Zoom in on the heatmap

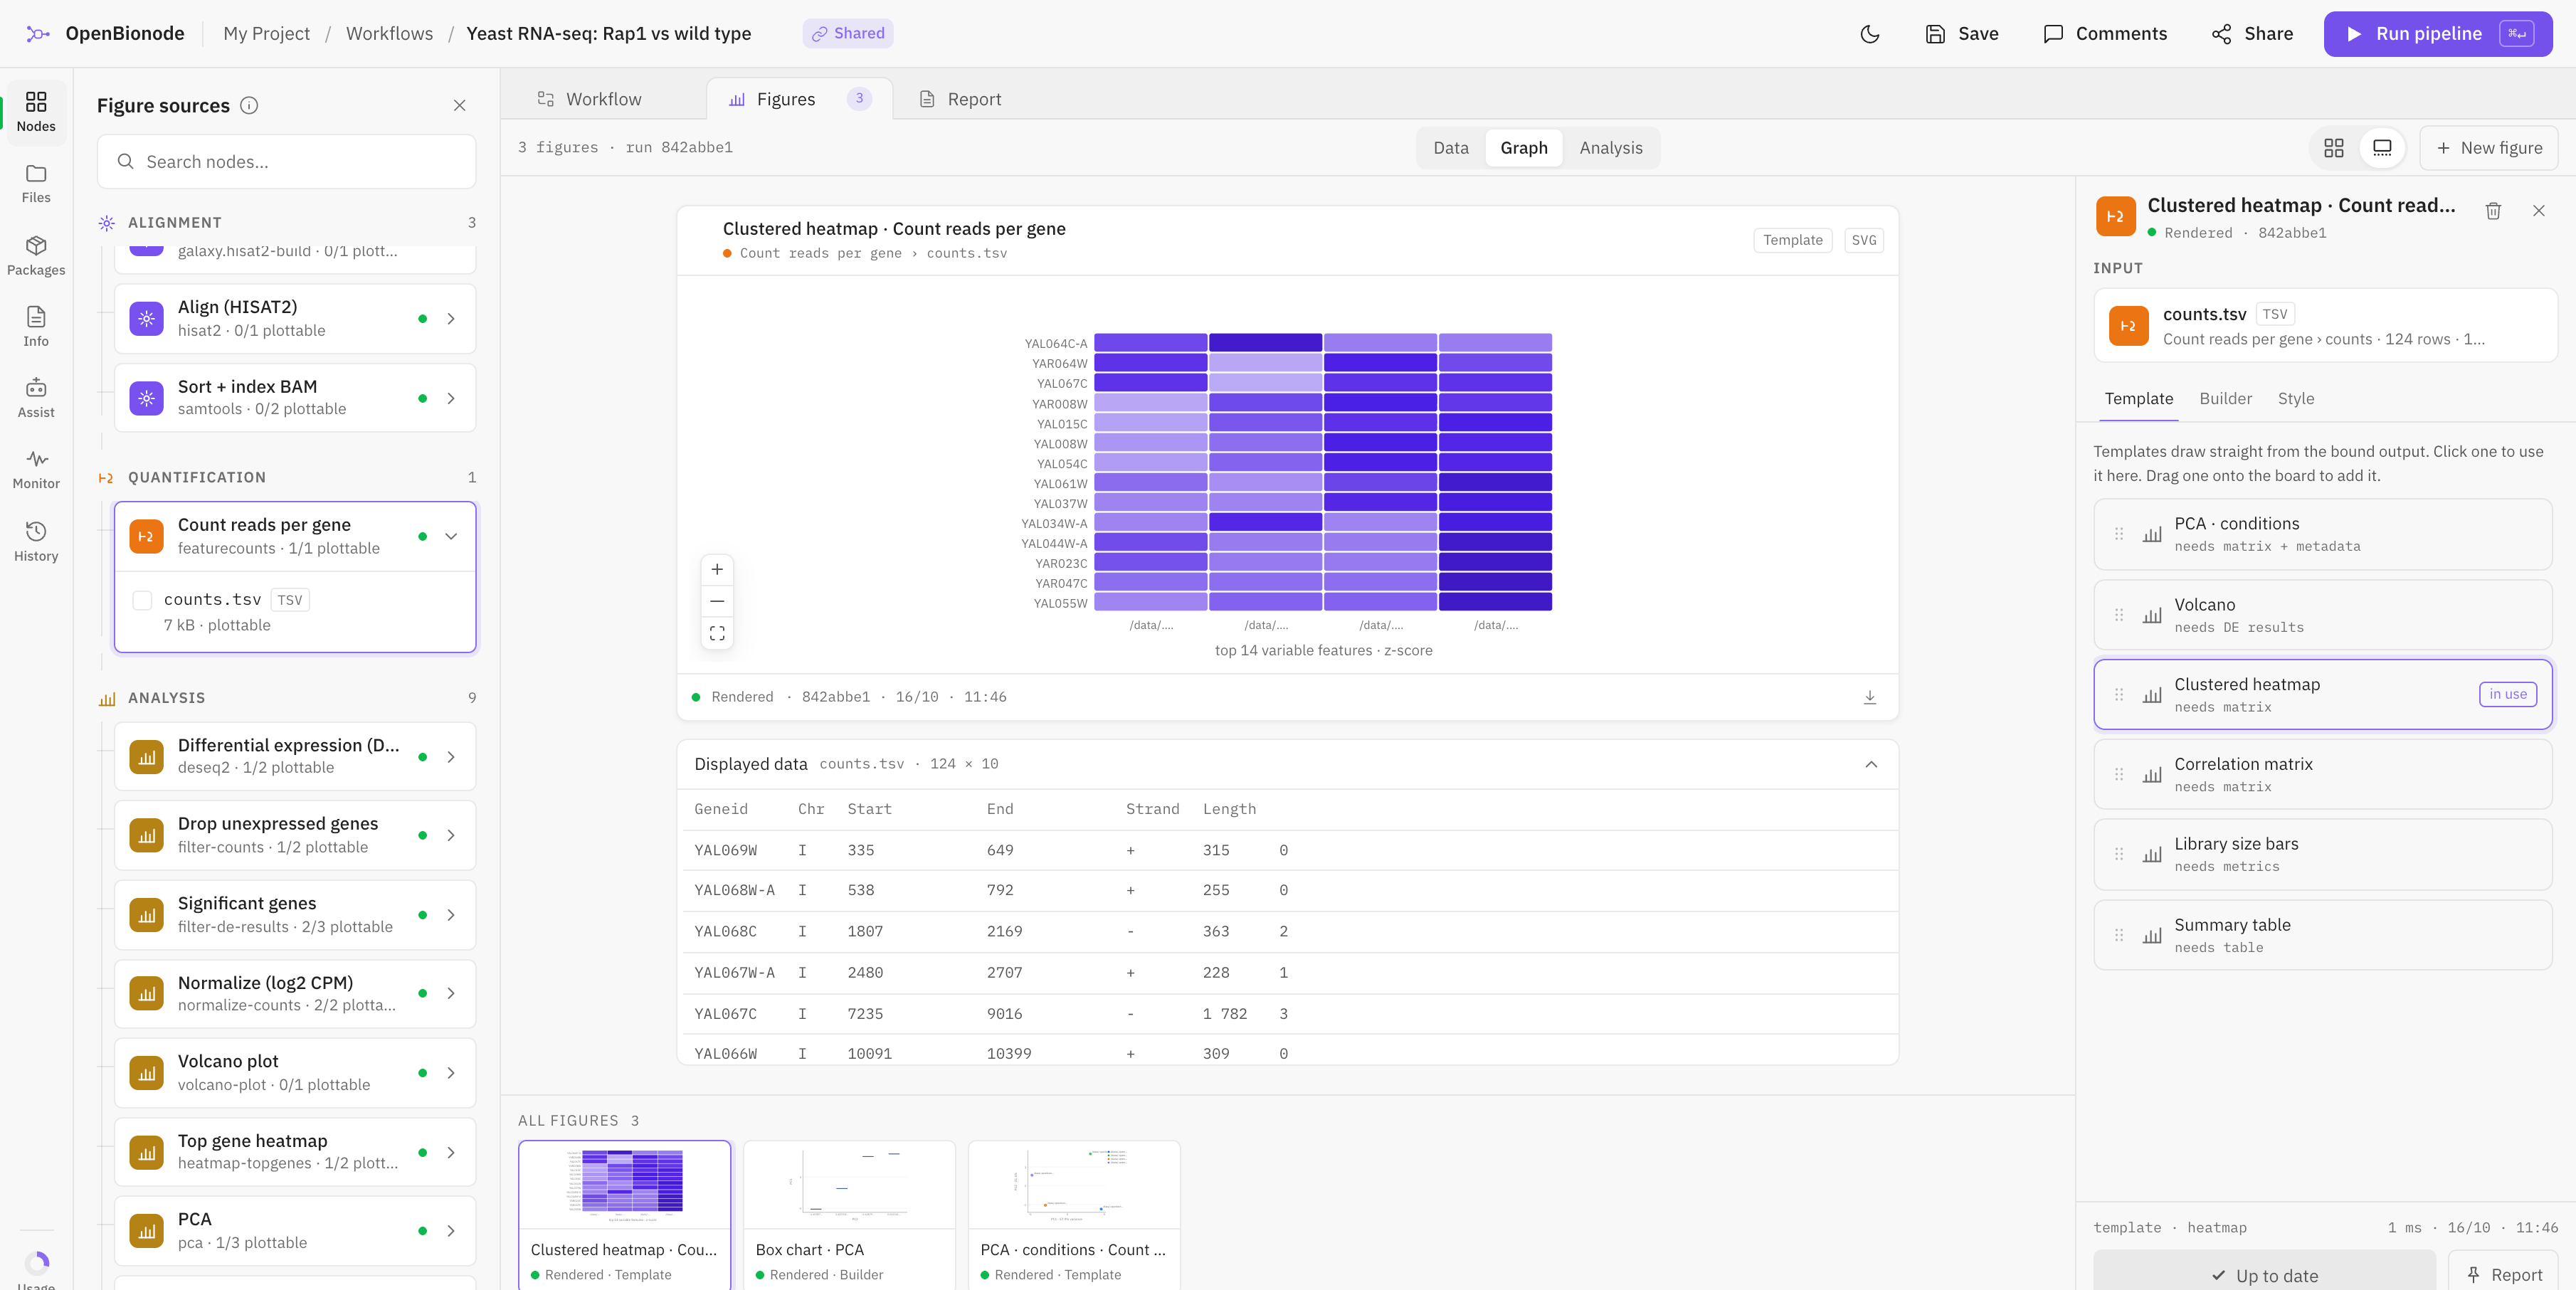717,570
